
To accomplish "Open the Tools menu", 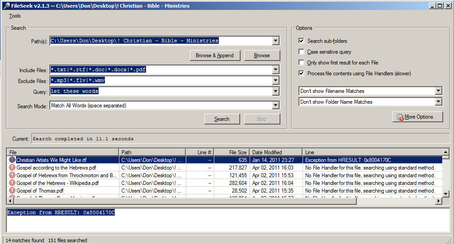I will (x=15, y=16).
